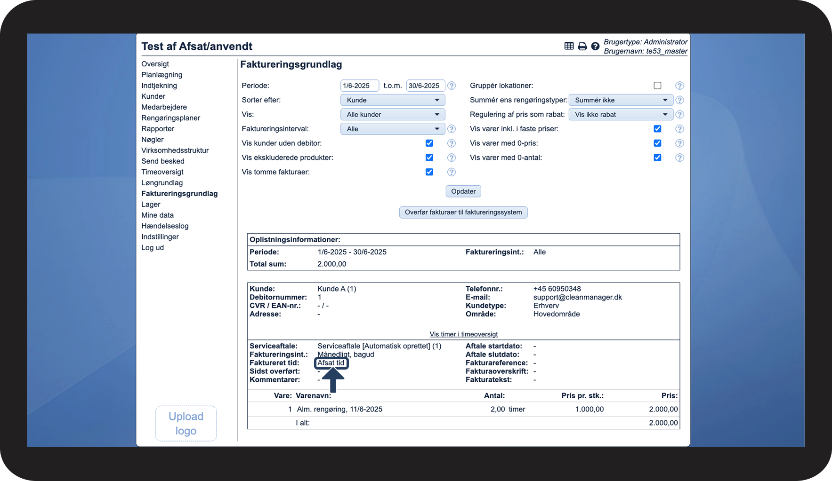Toggle Vis varer med 0-pris checkbox
Image resolution: width=832 pixels, height=481 pixels.
pyautogui.click(x=657, y=143)
